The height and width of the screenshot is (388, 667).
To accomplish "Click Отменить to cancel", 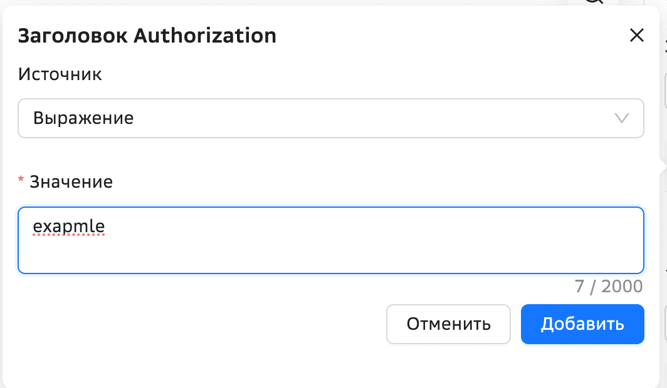I will pos(448,324).
